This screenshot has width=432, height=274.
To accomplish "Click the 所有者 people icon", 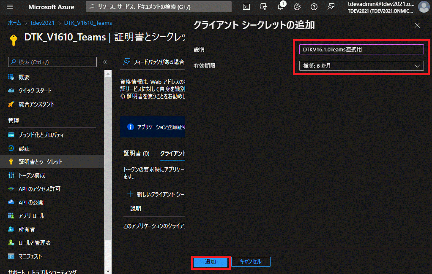I will (x=11, y=229).
